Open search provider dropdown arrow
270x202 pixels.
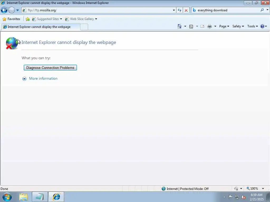(267, 10)
